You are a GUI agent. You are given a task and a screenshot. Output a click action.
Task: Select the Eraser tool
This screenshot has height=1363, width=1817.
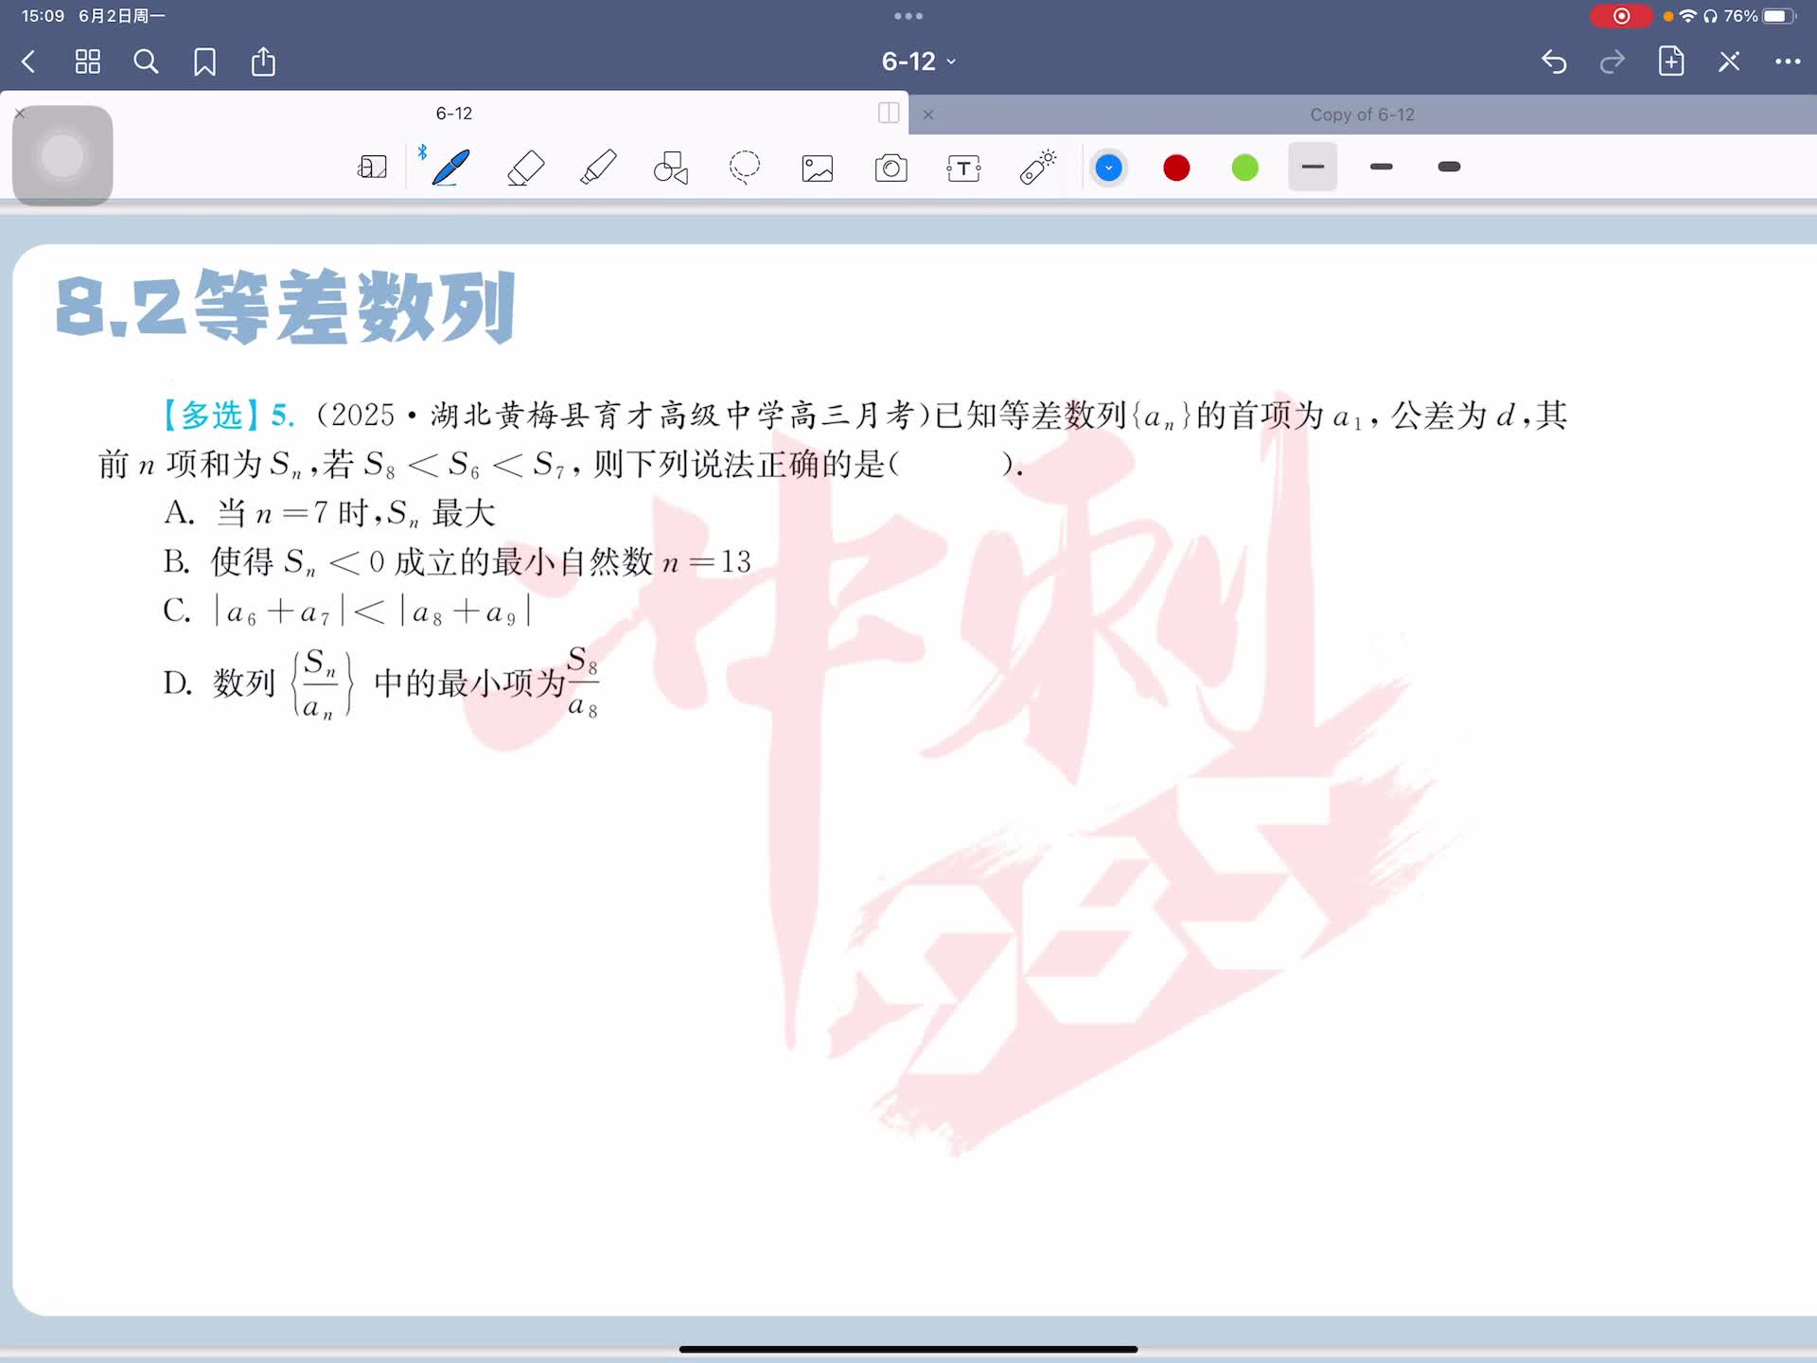[x=525, y=168]
